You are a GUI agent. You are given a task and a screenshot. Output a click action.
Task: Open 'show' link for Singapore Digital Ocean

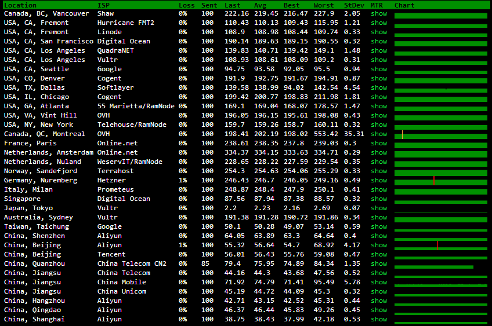[379, 199]
